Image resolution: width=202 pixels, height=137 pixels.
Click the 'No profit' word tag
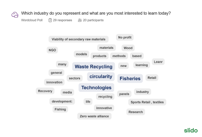coord(125,37)
